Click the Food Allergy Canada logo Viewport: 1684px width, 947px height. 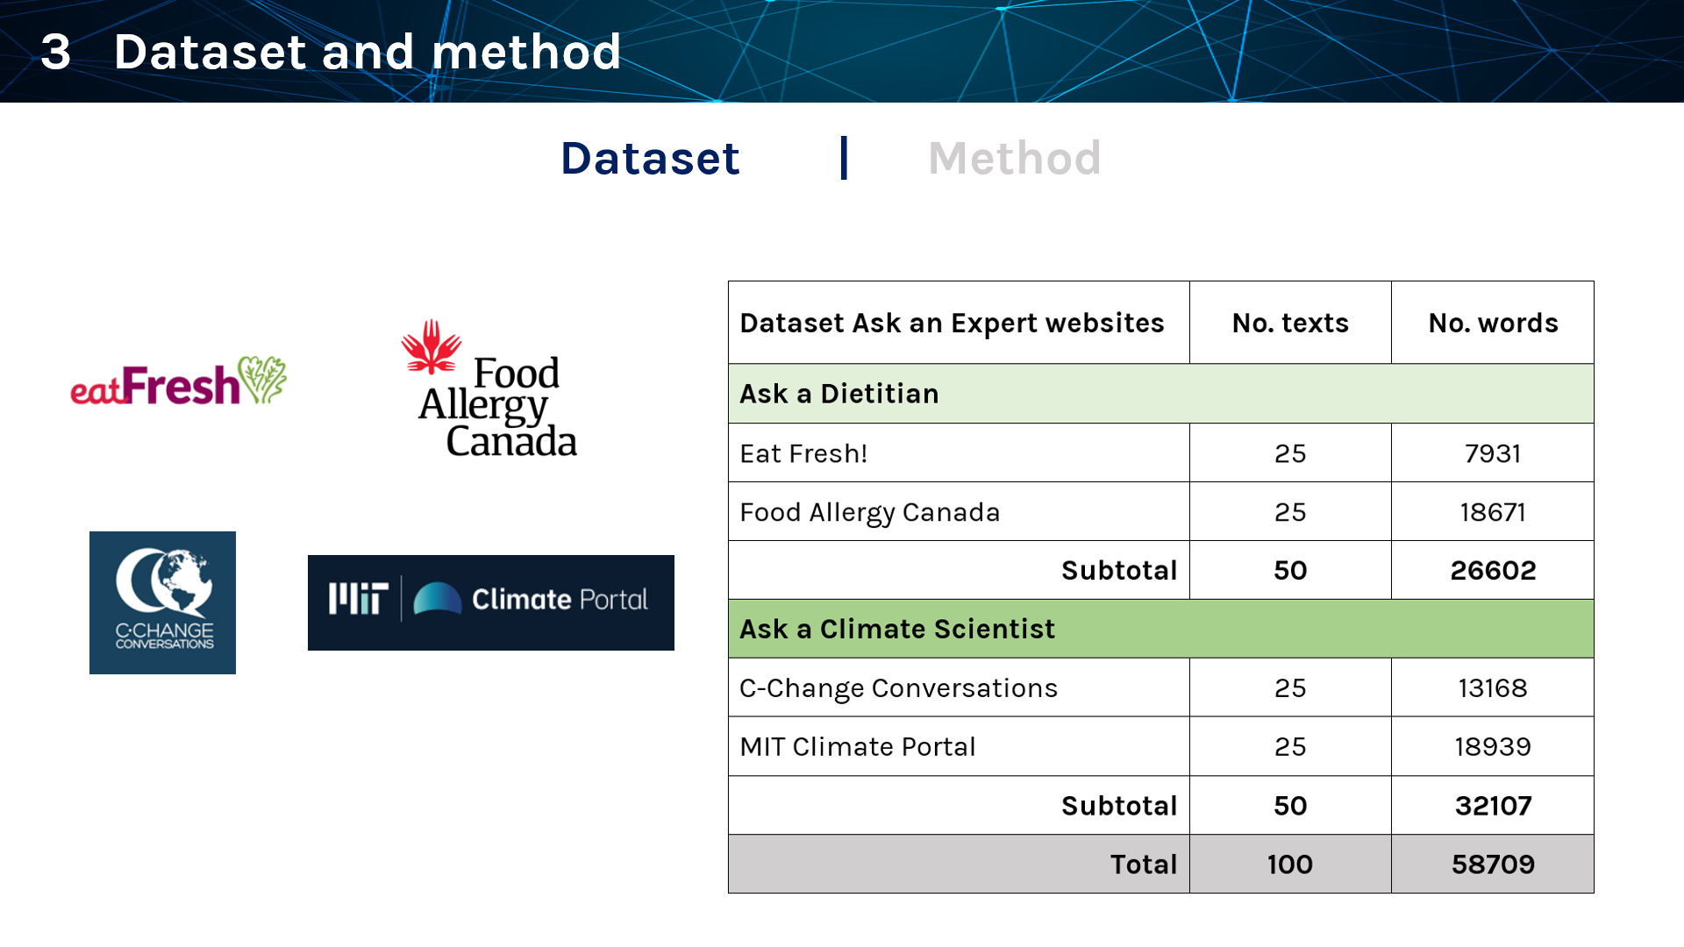coord(489,389)
